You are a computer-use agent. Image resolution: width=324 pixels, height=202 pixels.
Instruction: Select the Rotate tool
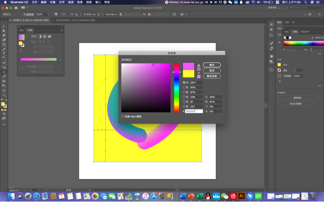pyautogui.click(x=4, y=58)
